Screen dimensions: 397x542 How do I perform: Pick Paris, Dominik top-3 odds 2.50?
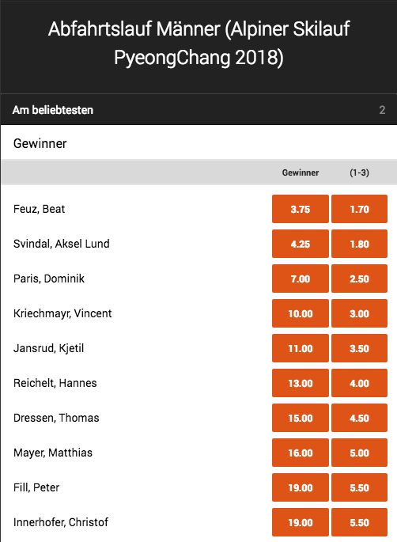(359, 279)
